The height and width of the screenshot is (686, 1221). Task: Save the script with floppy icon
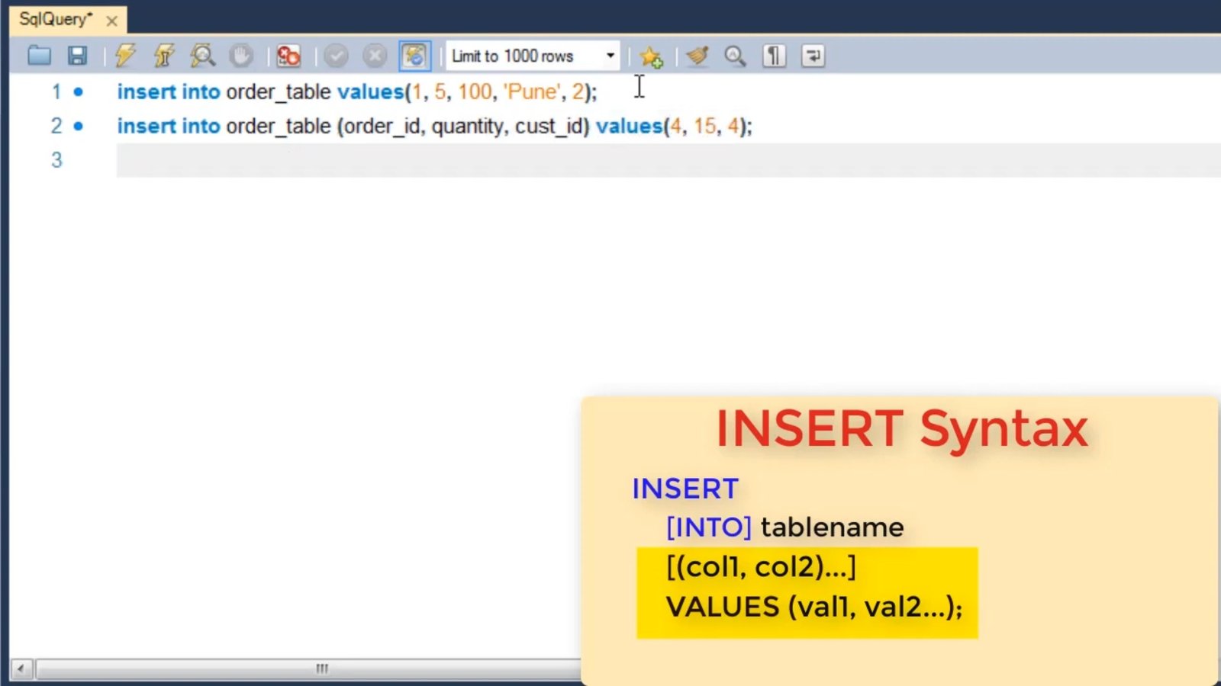pos(77,56)
